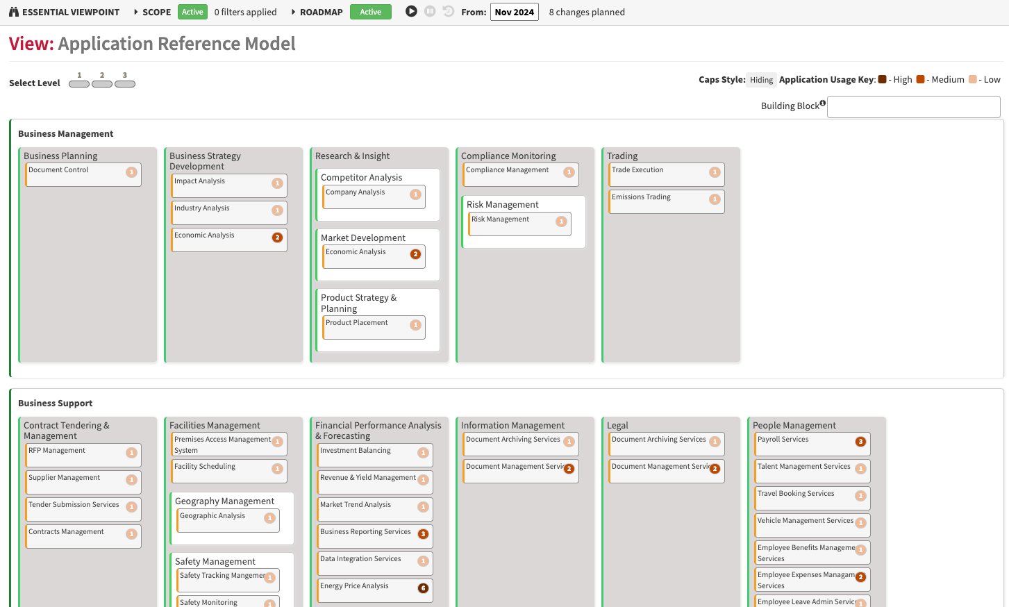Pause the roadmap playback
The width and height of the screenshot is (1009, 607).
(430, 11)
